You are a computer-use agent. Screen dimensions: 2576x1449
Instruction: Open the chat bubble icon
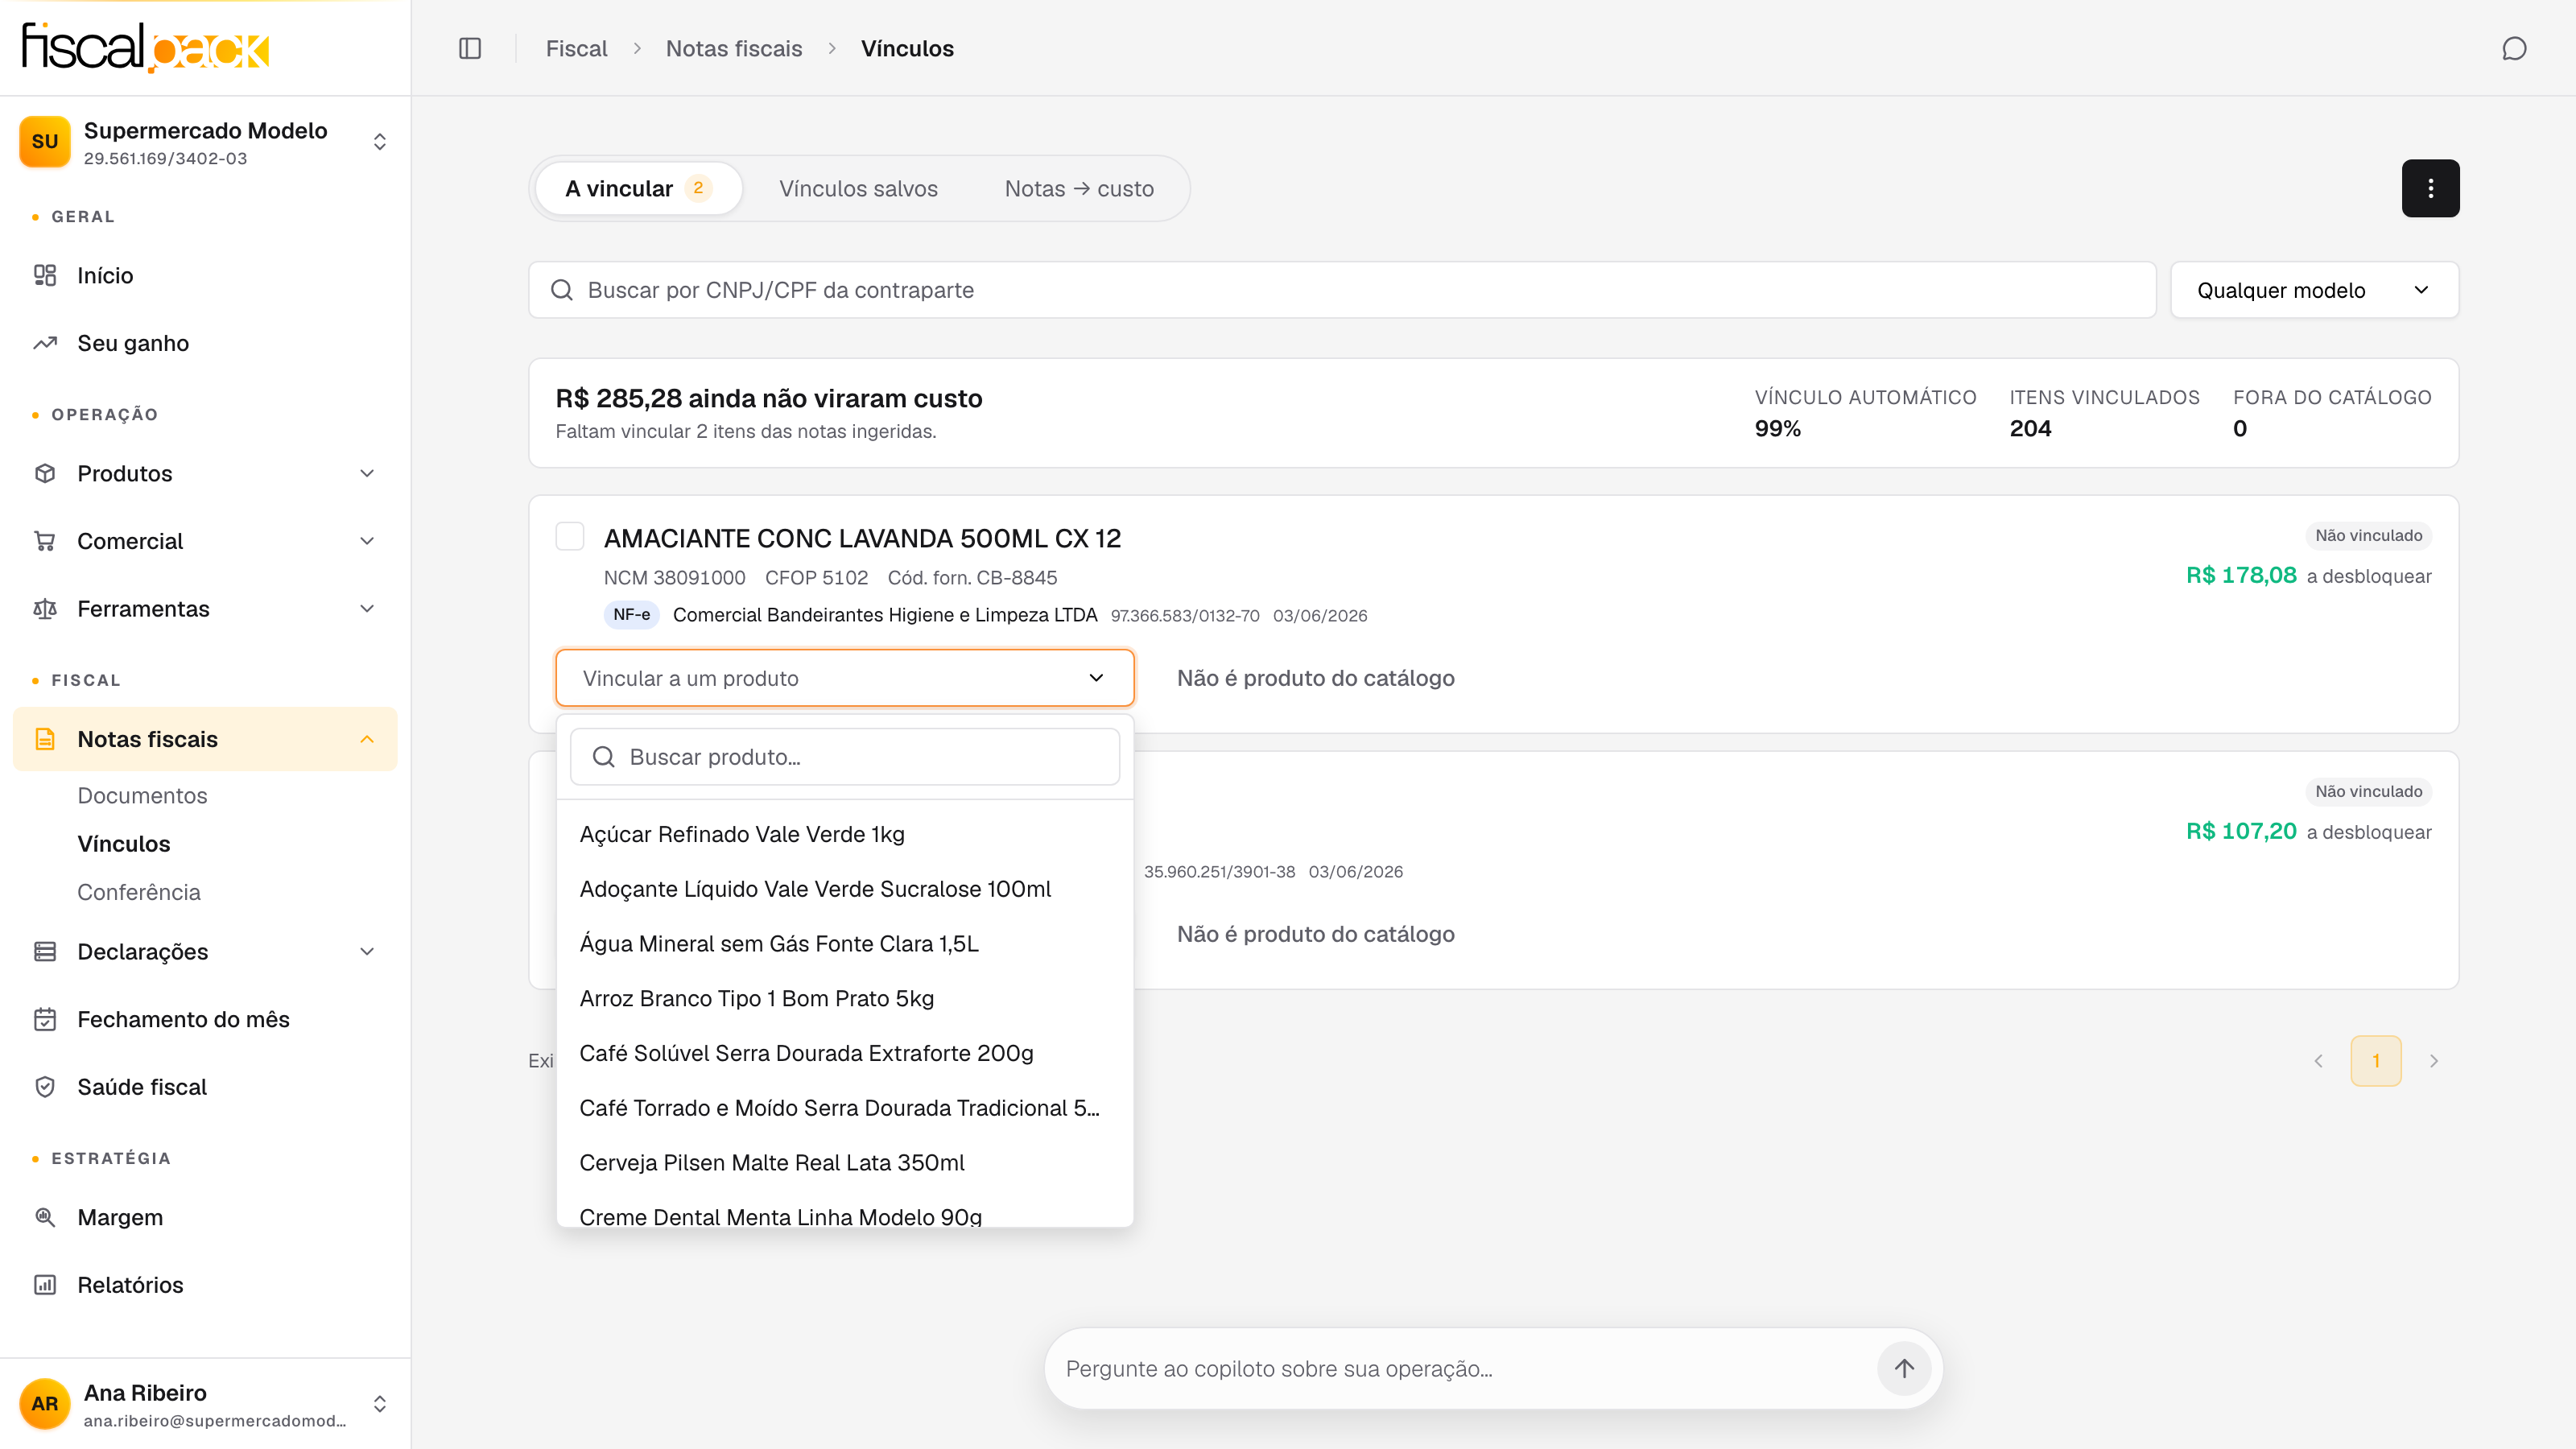(2514, 48)
